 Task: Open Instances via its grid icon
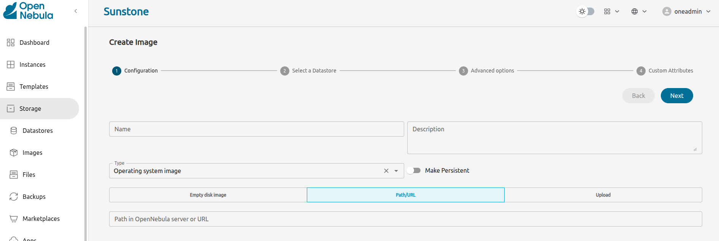pyautogui.click(x=11, y=65)
